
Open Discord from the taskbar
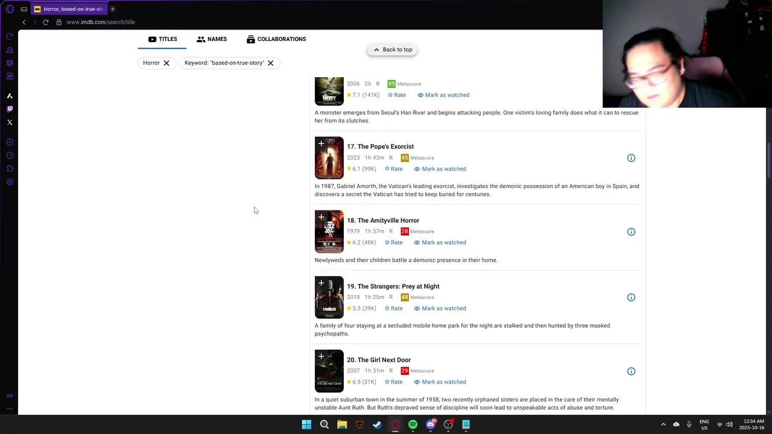click(x=431, y=424)
